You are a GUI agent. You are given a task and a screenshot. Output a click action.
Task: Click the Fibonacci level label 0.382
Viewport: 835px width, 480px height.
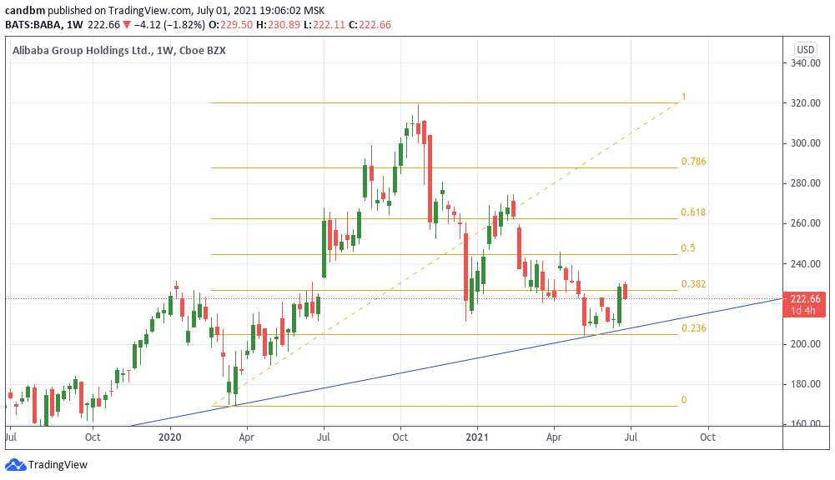[693, 283]
